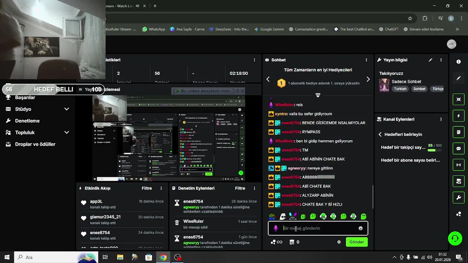Expand the Stüdyo menu chevron
Image resolution: width=468 pixels, height=263 pixels.
[67, 109]
